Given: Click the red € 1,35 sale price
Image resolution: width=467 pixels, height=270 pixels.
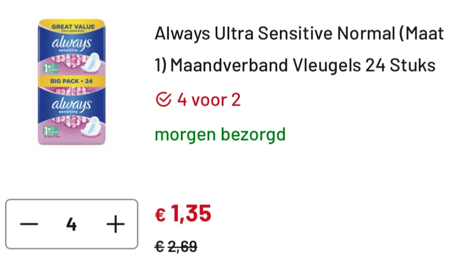Looking at the screenshot, I should pyautogui.click(x=183, y=214).
